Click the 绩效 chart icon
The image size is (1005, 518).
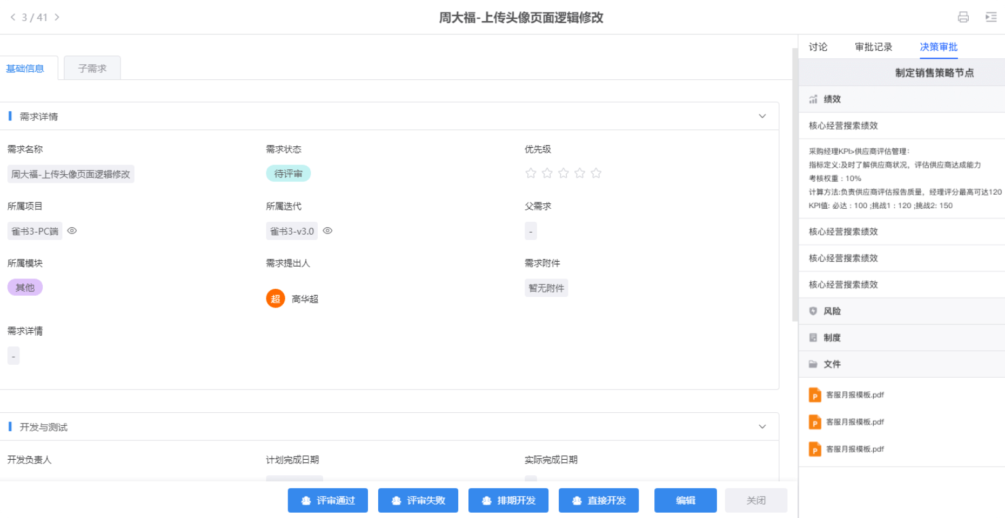pyautogui.click(x=813, y=99)
